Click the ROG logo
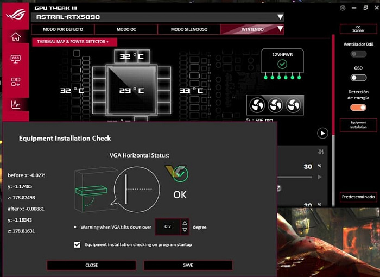 tap(16, 15)
